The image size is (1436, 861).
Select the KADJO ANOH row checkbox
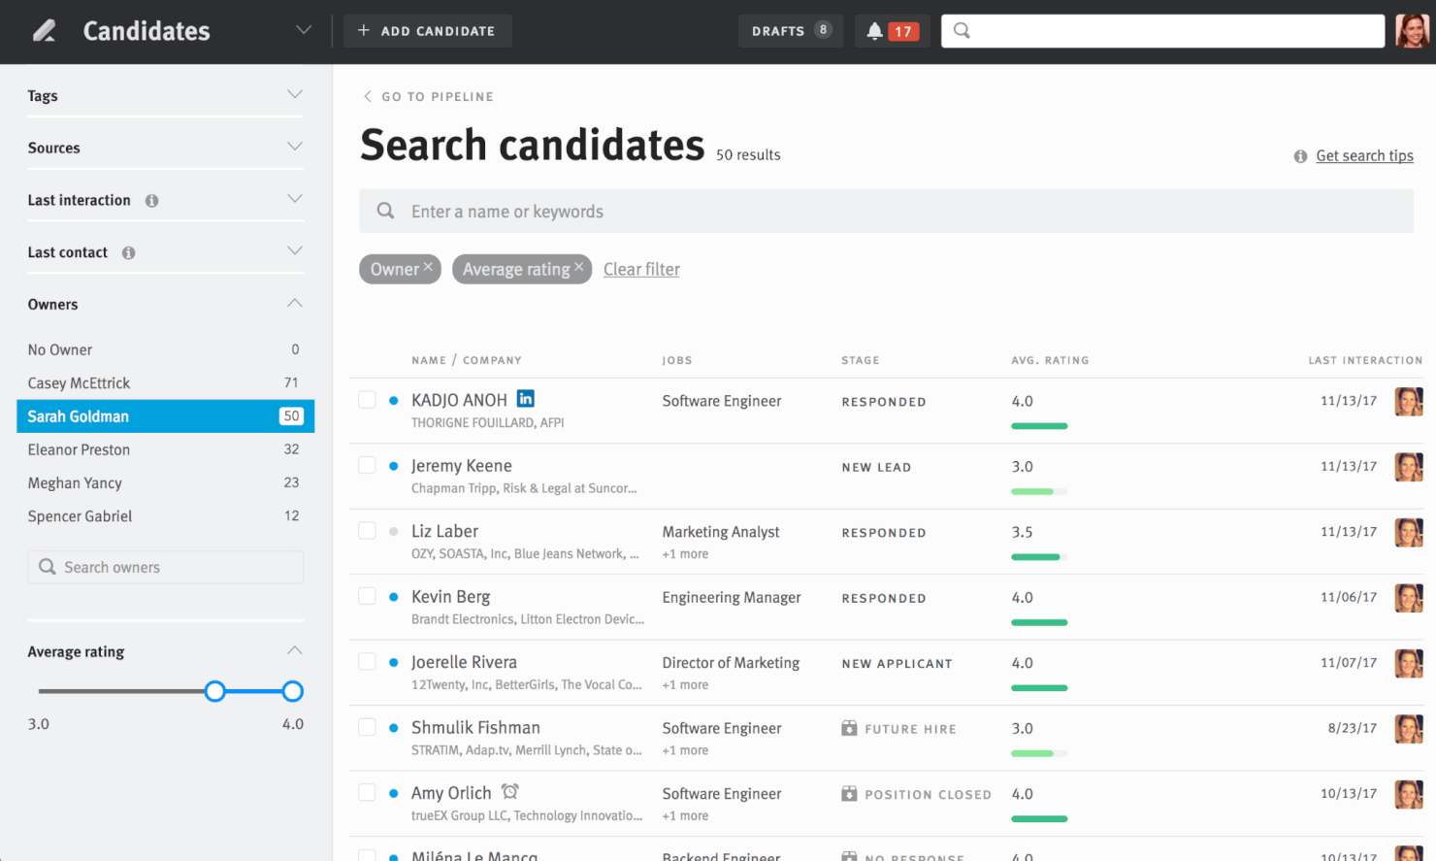[367, 400]
